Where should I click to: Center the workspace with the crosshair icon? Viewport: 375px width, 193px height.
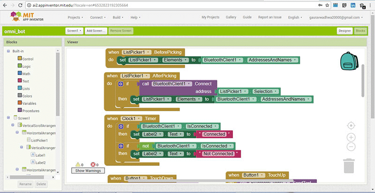(351, 126)
